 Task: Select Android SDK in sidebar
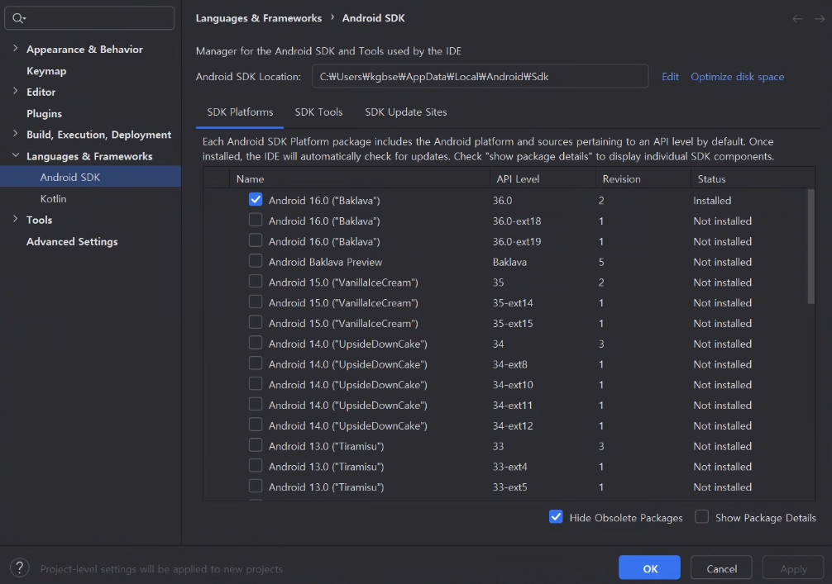point(90,177)
